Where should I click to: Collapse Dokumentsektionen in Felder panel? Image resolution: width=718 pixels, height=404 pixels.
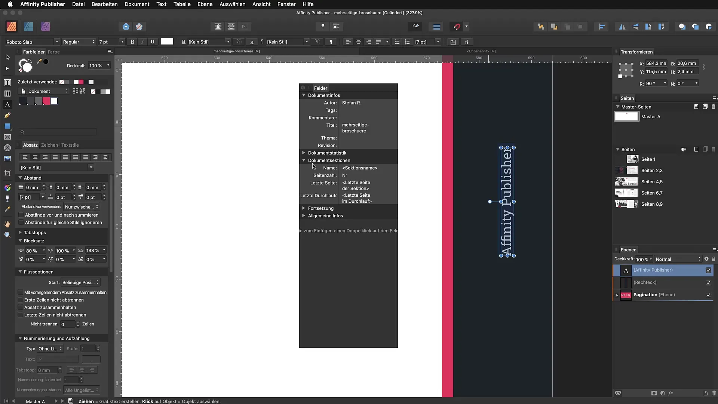tap(304, 160)
